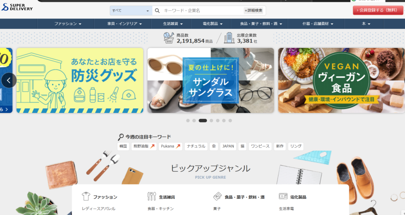The image size is (405, 215).
Task: Open the 菓子 link
Action: (x=217, y=209)
